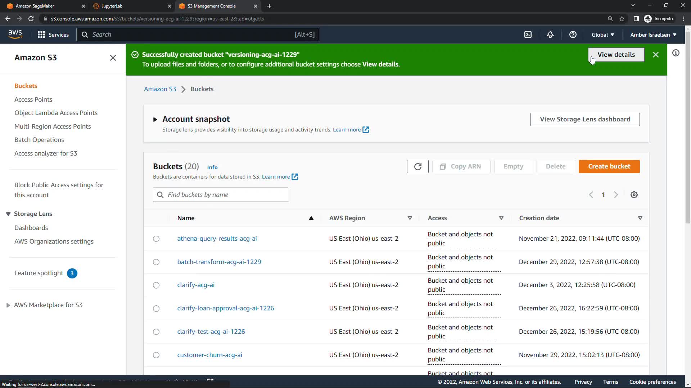Click the Create bucket button
The width and height of the screenshot is (691, 388).
tap(609, 167)
